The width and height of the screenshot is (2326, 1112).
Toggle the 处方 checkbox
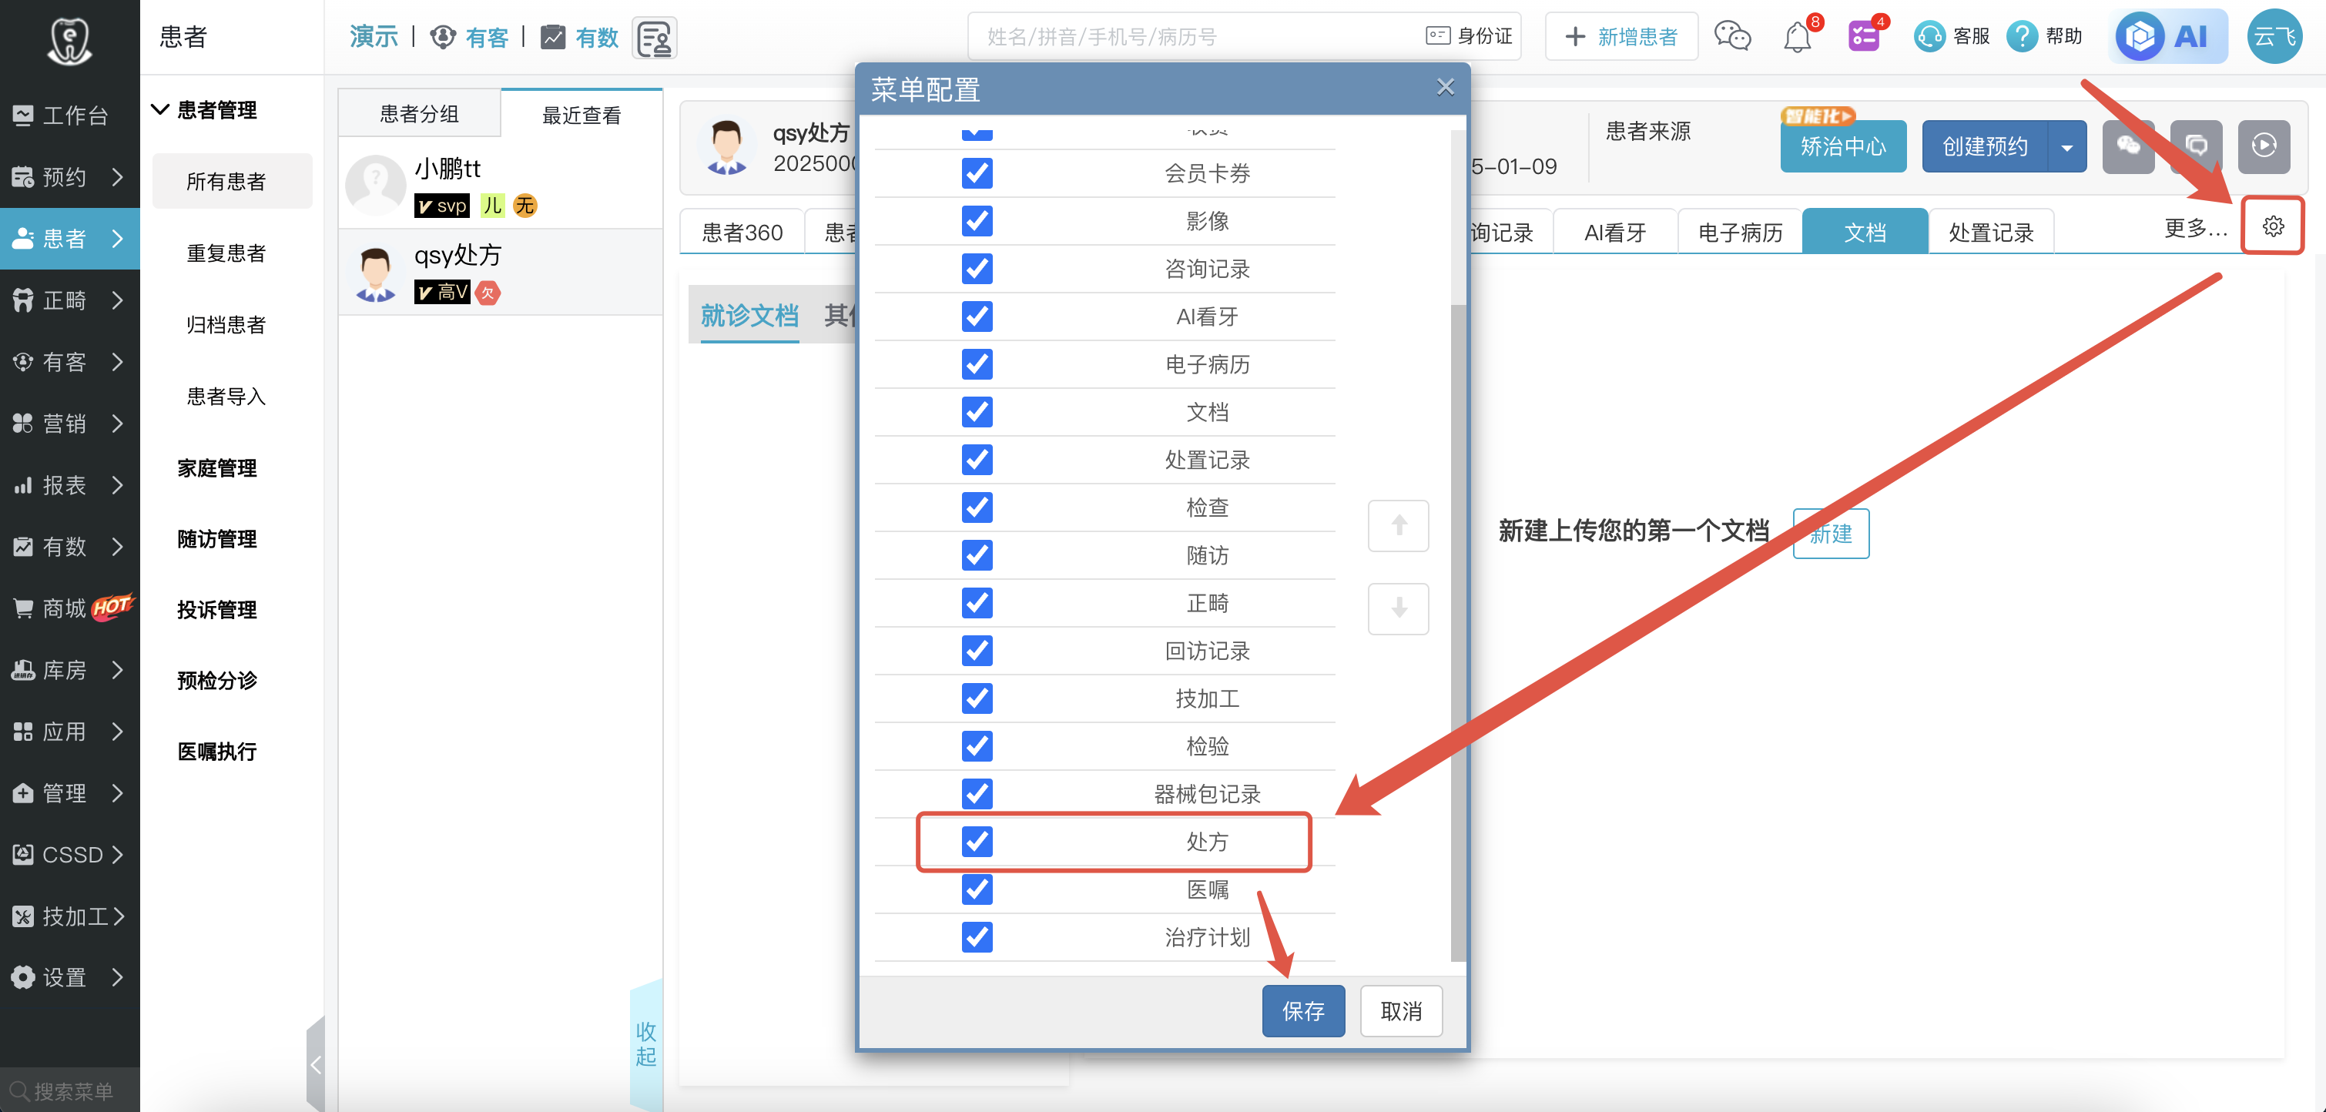click(977, 841)
